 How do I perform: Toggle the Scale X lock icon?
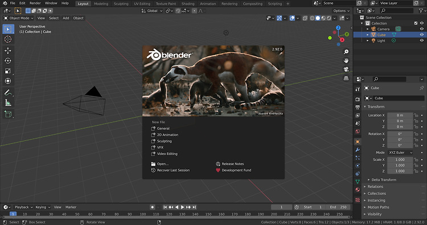pyautogui.click(x=416, y=160)
